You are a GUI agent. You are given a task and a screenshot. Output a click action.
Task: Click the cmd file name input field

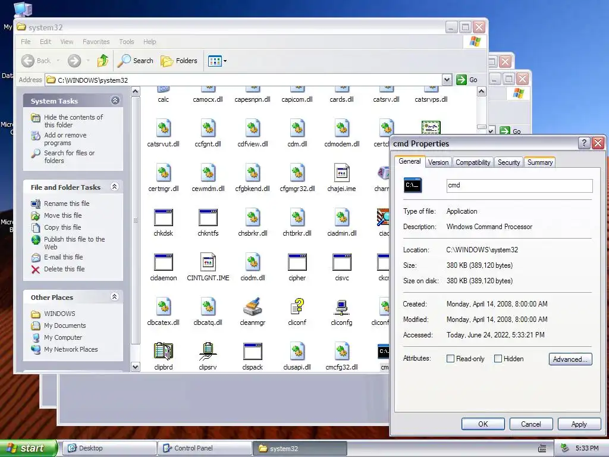point(520,186)
